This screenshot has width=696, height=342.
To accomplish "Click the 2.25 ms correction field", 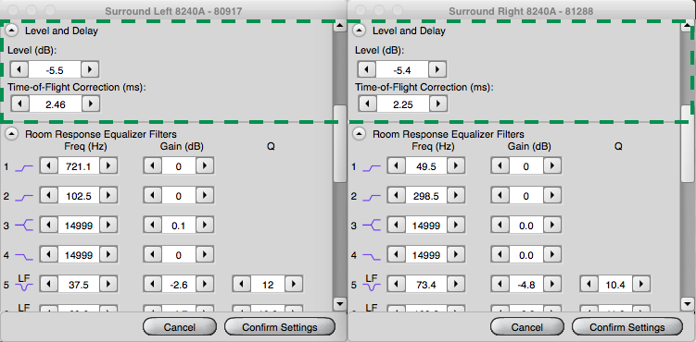I will coord(403,104).
